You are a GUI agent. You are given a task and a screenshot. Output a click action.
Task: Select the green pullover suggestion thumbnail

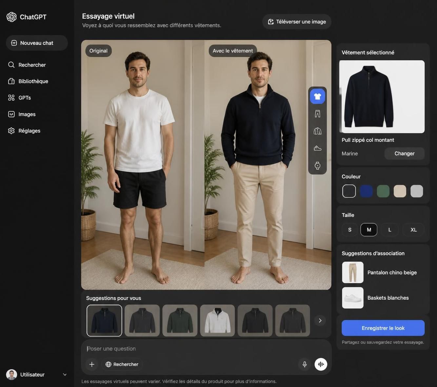(x=180, y=321)
